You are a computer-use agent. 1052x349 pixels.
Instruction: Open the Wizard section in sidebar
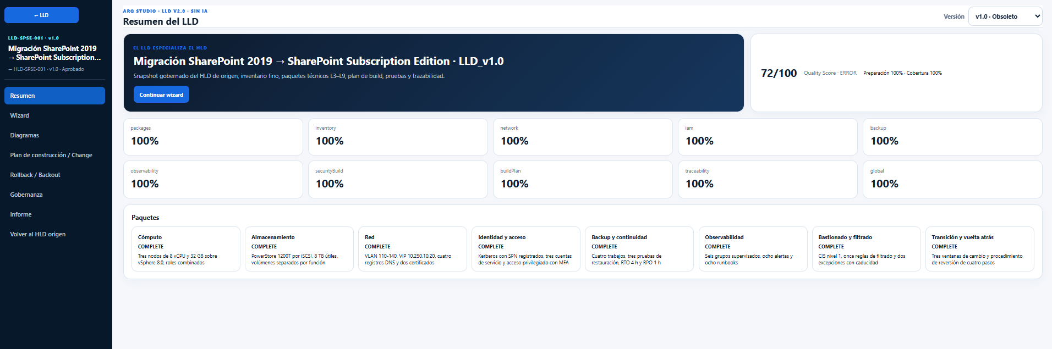click(x=54, y=115)
